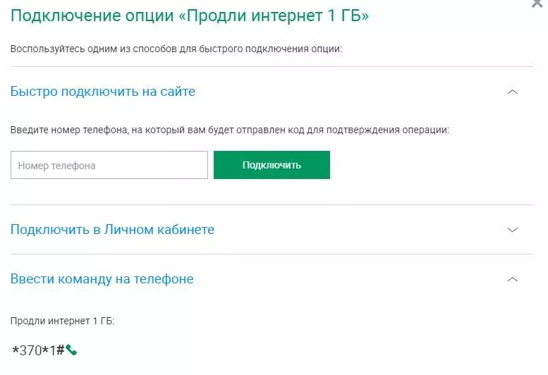Click the divider above "Подключить в Личном кабинете"

click(272, 204)
